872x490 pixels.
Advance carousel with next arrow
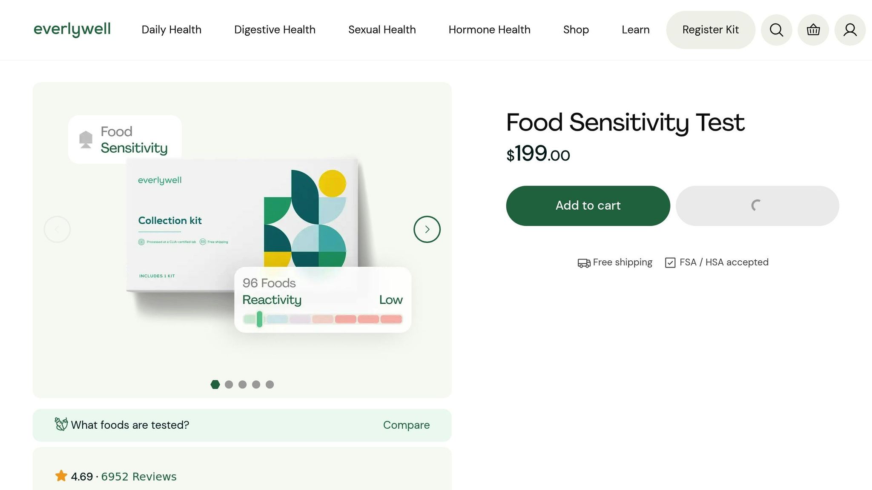[427, 229]
